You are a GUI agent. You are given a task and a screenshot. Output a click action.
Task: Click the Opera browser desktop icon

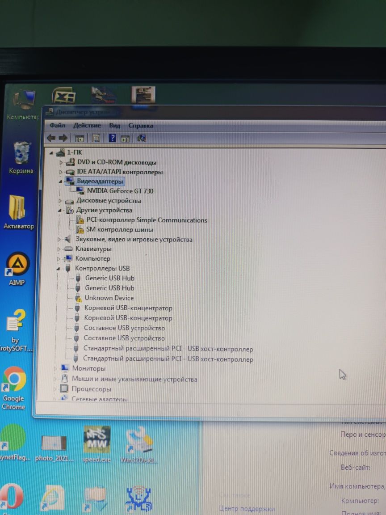12,496
